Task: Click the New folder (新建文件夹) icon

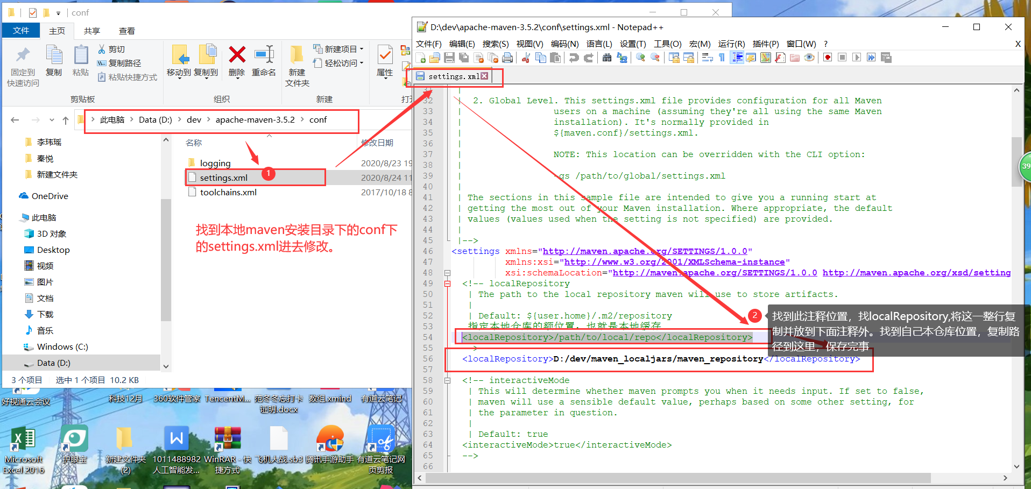Action: point(296,54)
